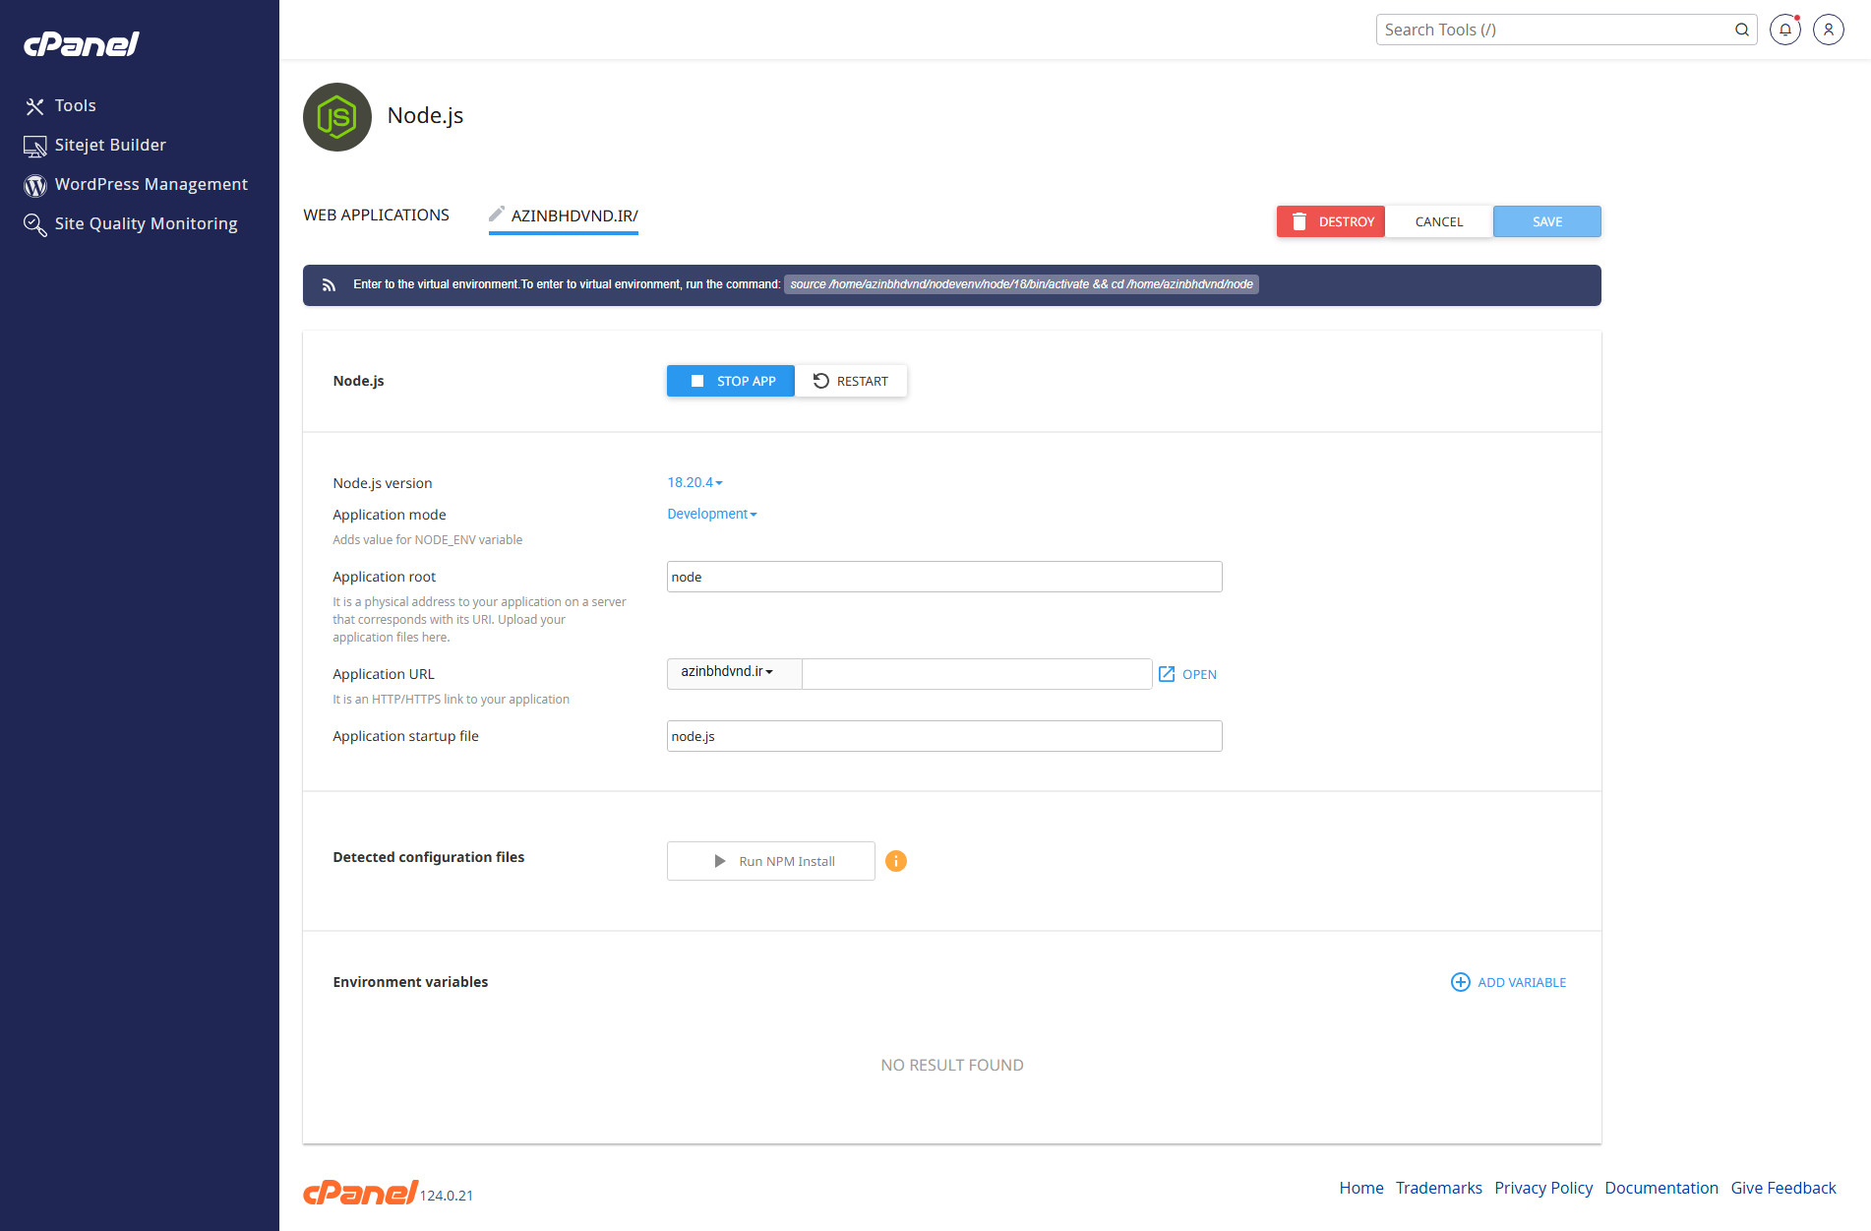This screenshot has width=1871, height=1231.
Task: Restart the Node.js application
Action: pos(851,381)
